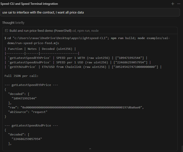This screenshot has width=183, height=152.
Task: Click the "cd, npm run, node" command summary
Action: tap(85, 31)
